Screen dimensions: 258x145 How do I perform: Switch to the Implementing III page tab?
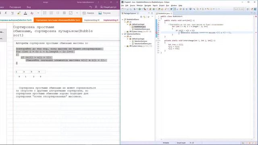coord(92,20)
